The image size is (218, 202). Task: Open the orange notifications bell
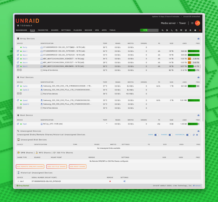[200, 30]
